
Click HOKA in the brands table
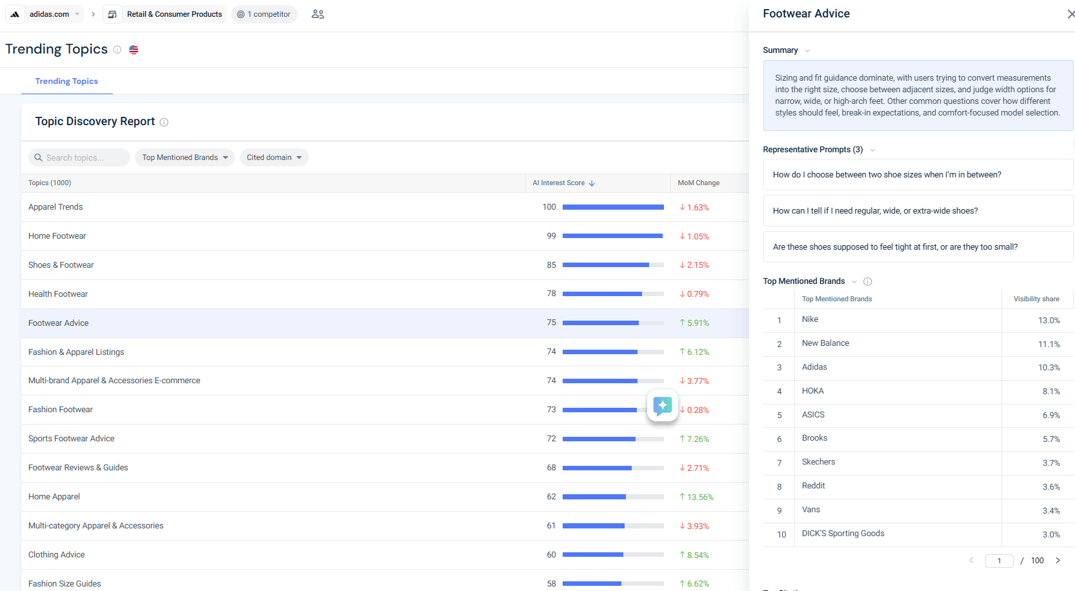(x=813, y=391)
